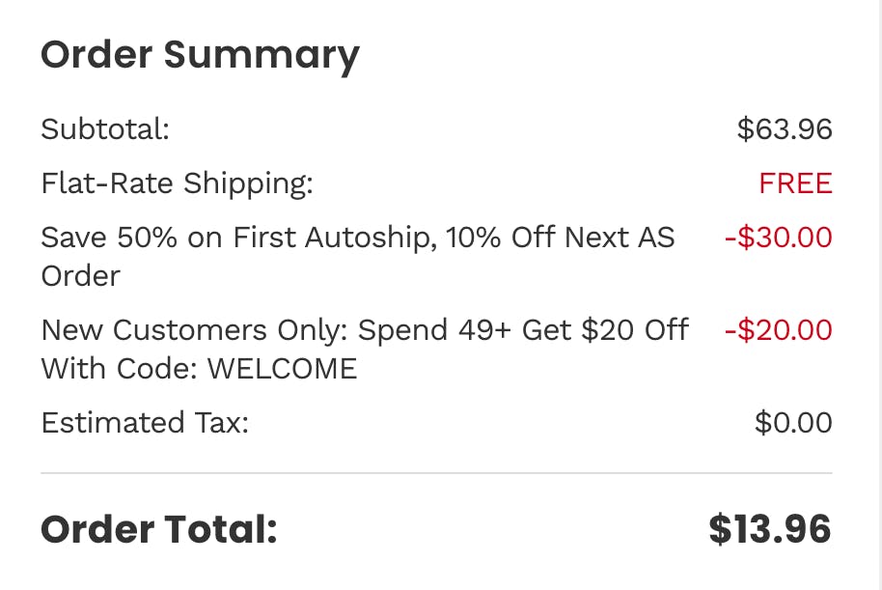Click the Order Summary heading
The height and width of the screenshot is (590, 882).
point(199,55)
